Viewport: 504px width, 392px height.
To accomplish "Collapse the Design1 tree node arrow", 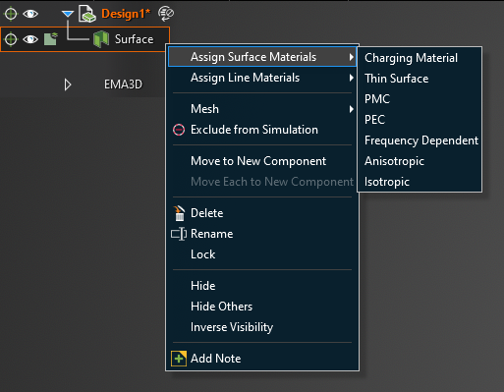I will pyautogui.click(x=68, y=14).
